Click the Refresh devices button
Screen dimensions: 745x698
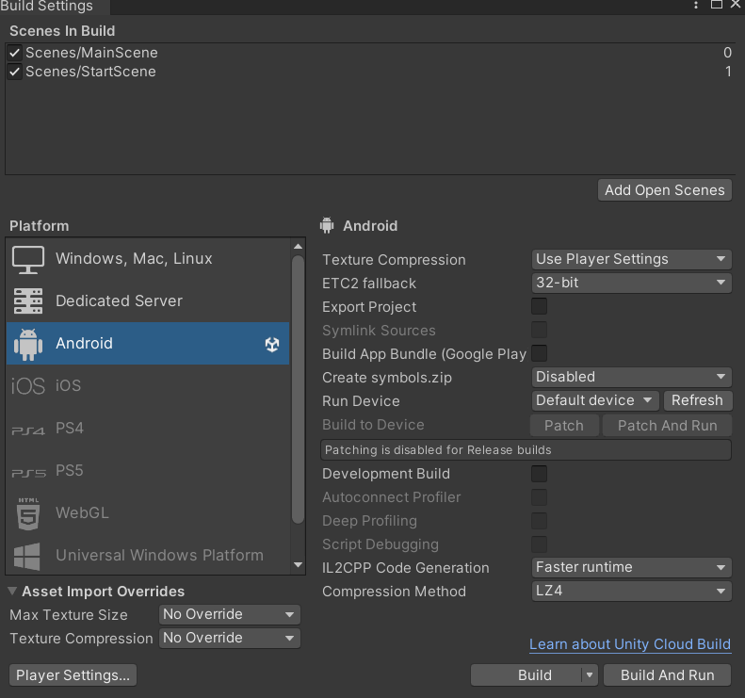[698, 400]
